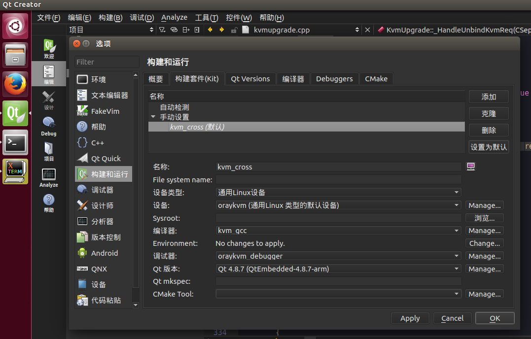Select 构建和运行 options category
531x339 pixels.
(103, 174)
